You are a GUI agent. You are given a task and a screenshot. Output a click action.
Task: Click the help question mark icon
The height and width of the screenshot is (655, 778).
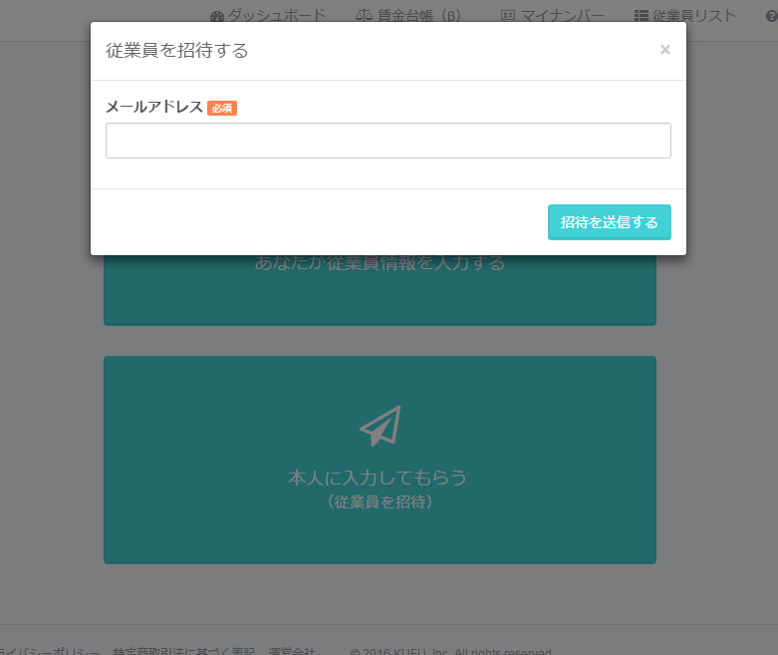pos(772,16)
